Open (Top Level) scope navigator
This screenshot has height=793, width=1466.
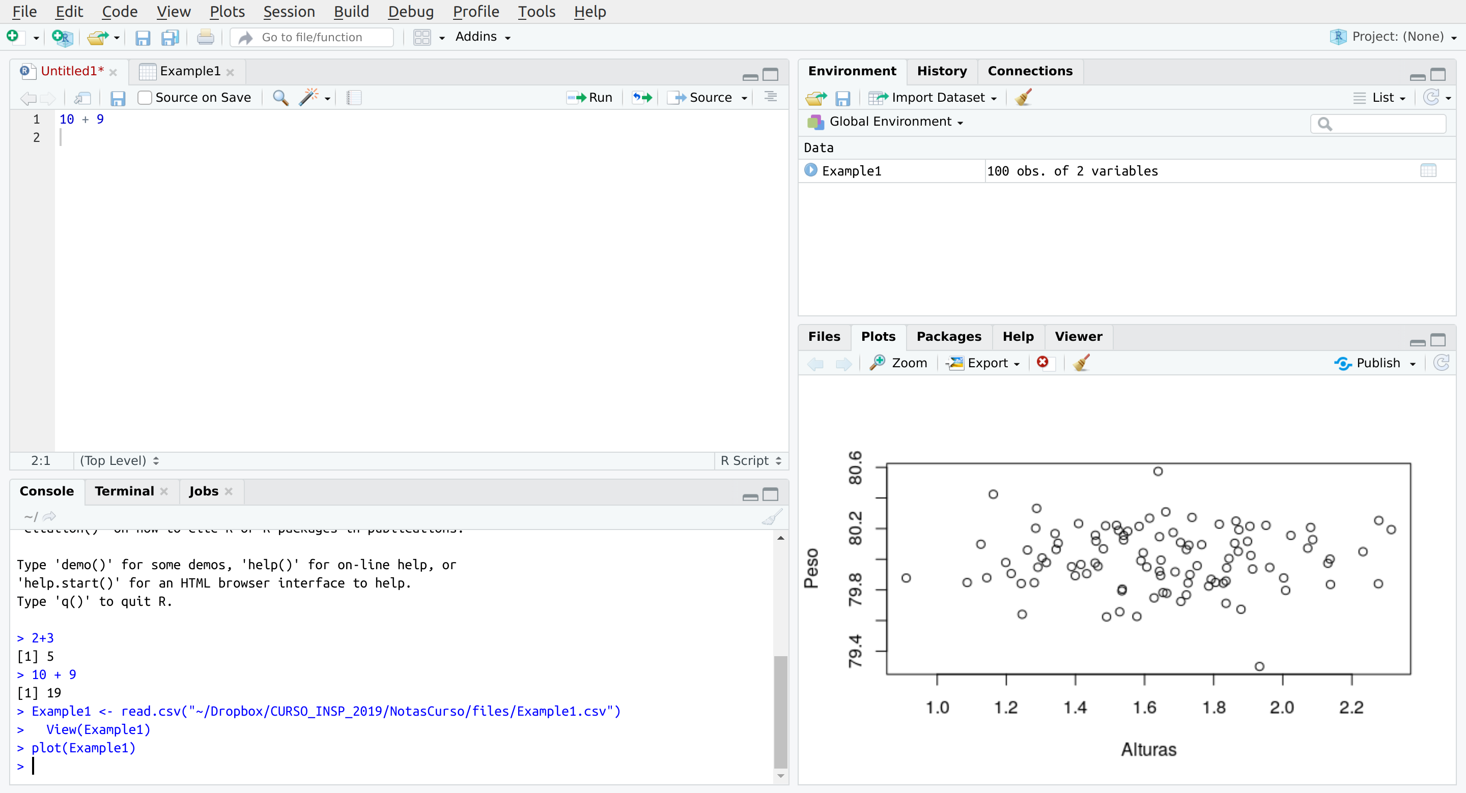(120, 460)
